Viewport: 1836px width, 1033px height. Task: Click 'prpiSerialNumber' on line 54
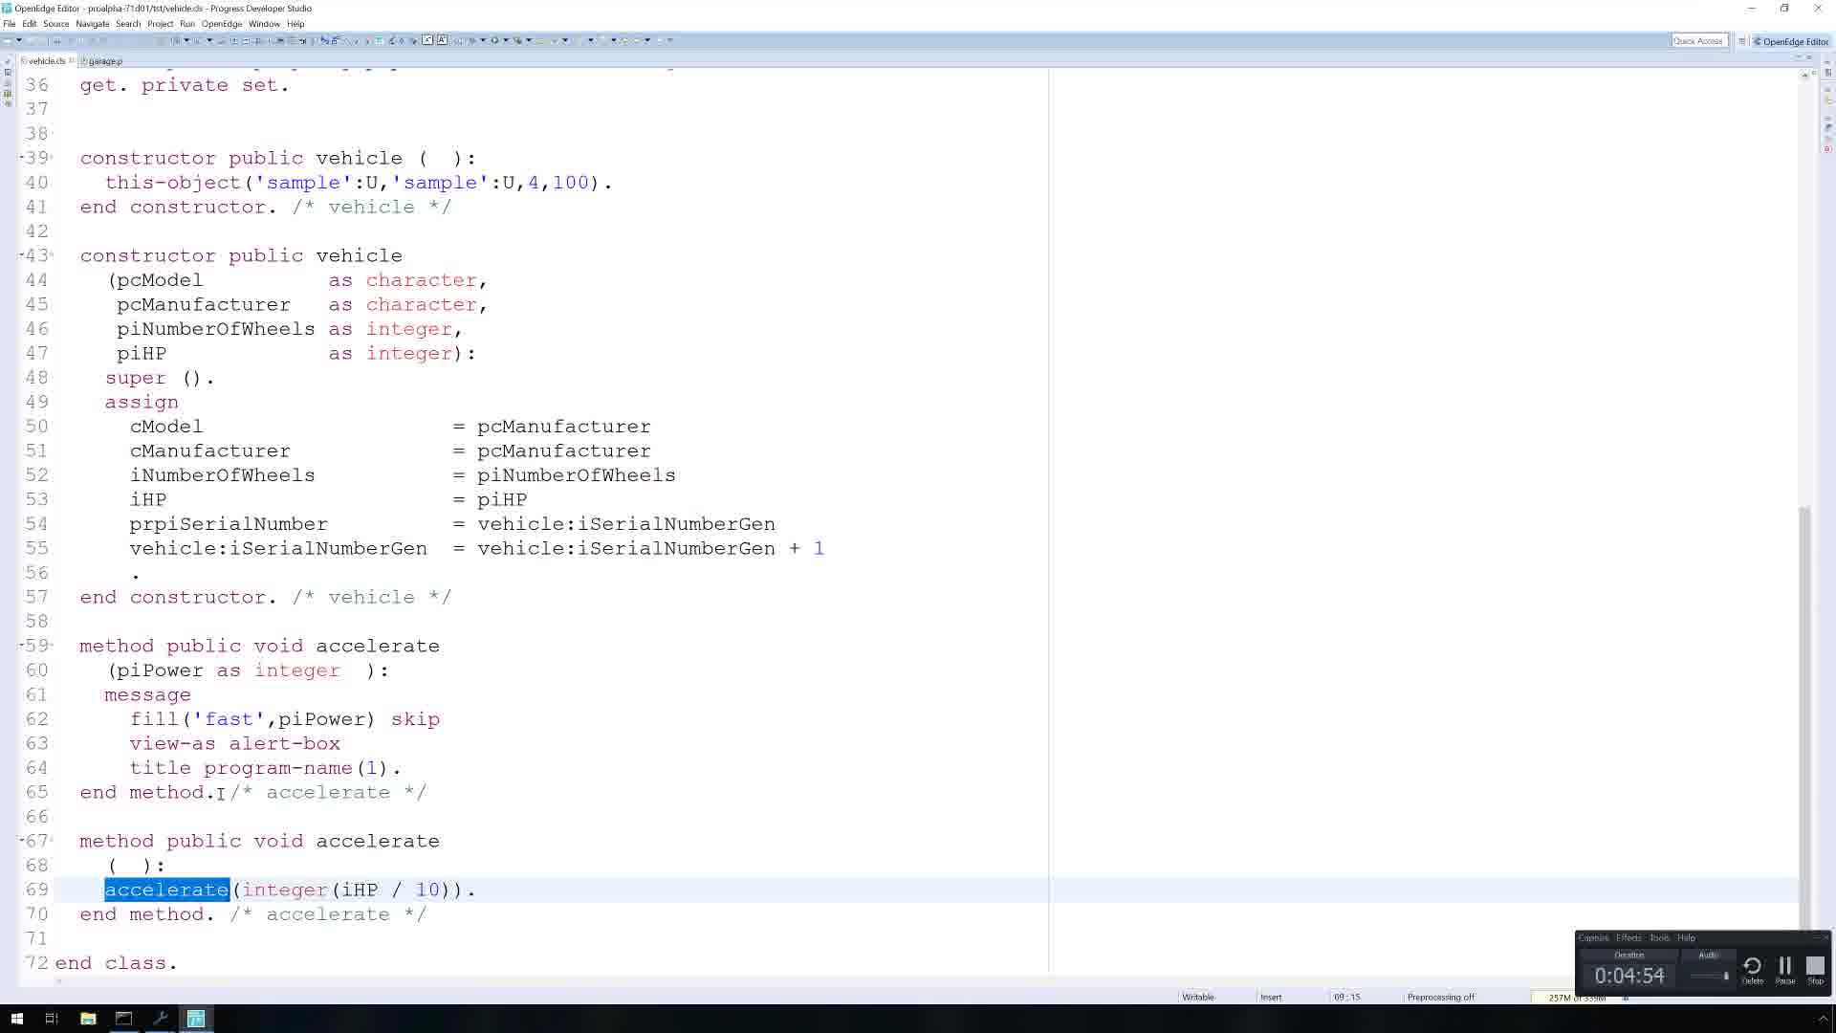(x=229, y=524)
